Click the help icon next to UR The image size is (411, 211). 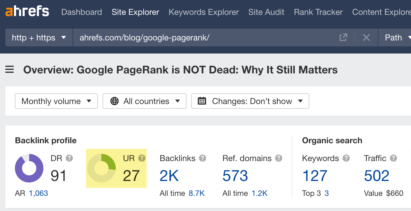(x=142, y=158)
